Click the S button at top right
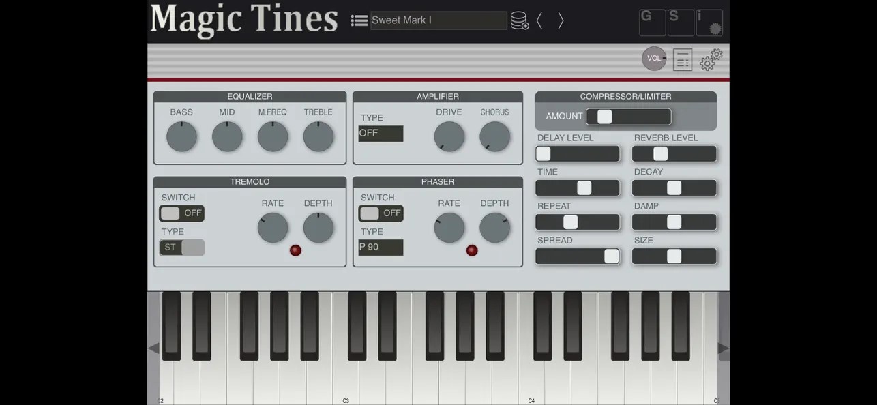Image resolution: width=877 pixels, height=405 pixels. pyautogui.click(x=681, y=22)
